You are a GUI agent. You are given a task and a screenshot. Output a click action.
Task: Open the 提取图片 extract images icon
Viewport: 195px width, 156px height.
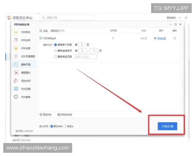pos(16,72)
